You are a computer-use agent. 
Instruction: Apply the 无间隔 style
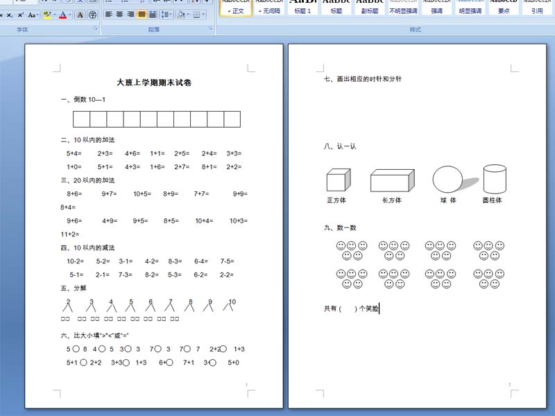tap(269, 8)
